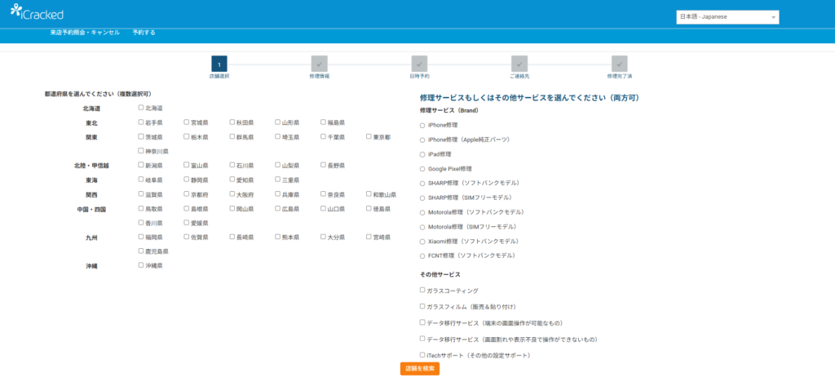Check the 兵庫県 checkbox
Image resolution: width=835 pixels, height=382 pixels.
pos(277,194)
